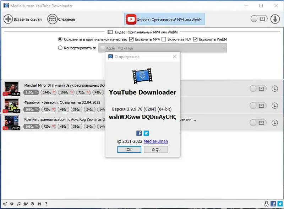Viewport: 284px width, 209px height.
Task: Click the Twitter icon in About dialog
Action: pyautogui.click(x=146, y=133)
